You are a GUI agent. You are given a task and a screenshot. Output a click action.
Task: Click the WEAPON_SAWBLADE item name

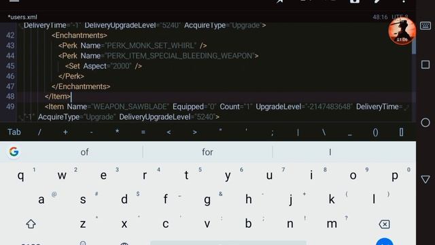click(x=130, y=107)
